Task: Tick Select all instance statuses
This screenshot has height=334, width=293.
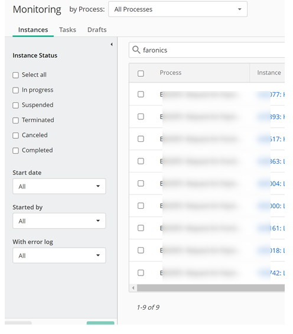Action: 15,75
